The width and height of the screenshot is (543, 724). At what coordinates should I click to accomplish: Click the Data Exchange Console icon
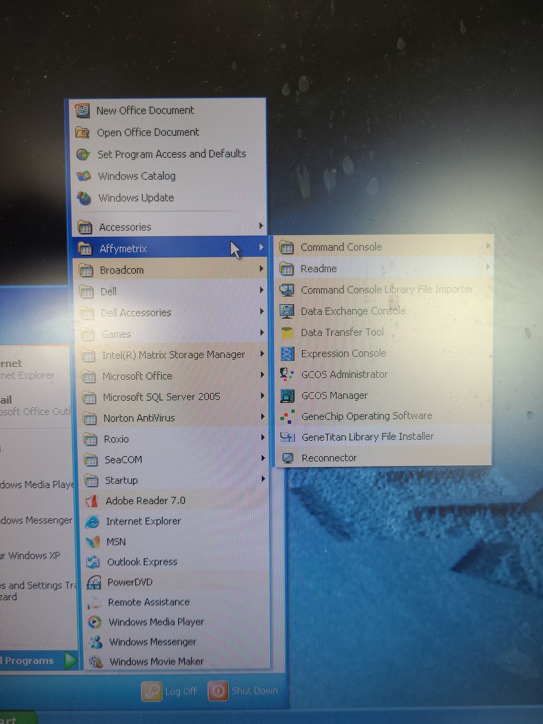tap(287, 311)
